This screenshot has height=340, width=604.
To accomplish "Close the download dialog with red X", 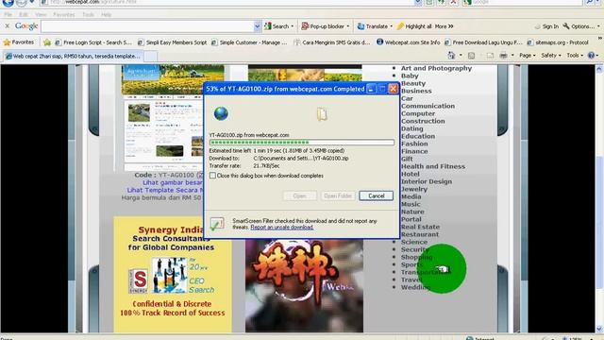I will (393, 89).
